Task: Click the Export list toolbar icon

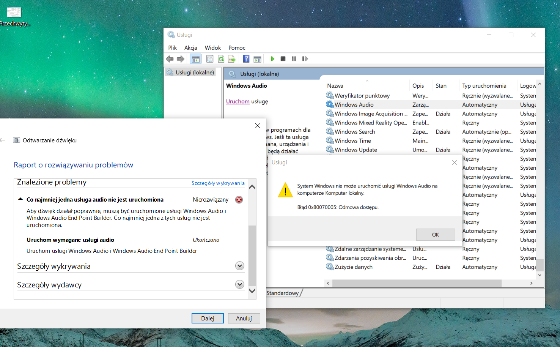Action: (232, 59)
